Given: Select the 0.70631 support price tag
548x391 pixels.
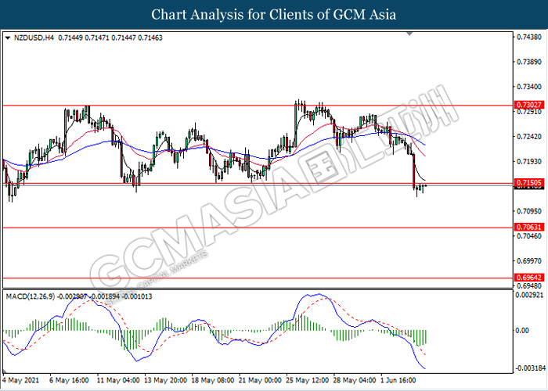Looking at the screenshot, I should [x=526, y=228].
